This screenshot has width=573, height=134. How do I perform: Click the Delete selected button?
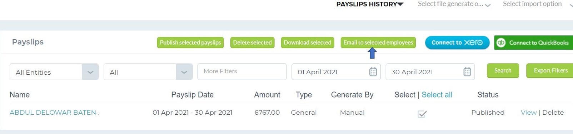[x=252, y=43]
